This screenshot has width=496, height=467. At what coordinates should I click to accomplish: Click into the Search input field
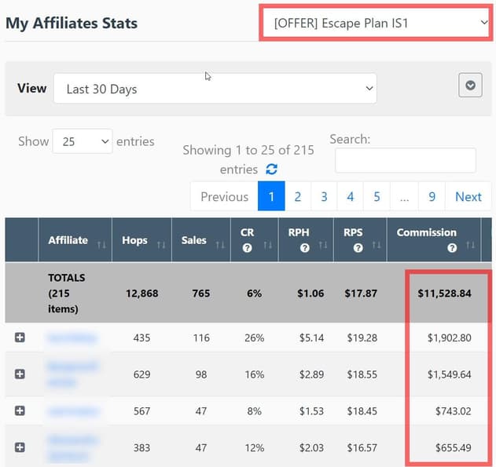click(405, 160)
